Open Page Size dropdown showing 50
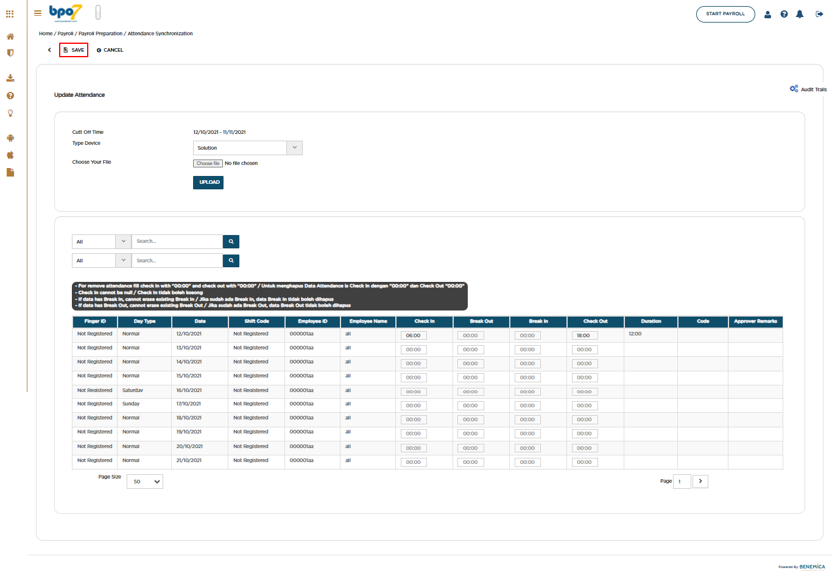This screenshot has height=579, width=832. click(x=145, y=482)
